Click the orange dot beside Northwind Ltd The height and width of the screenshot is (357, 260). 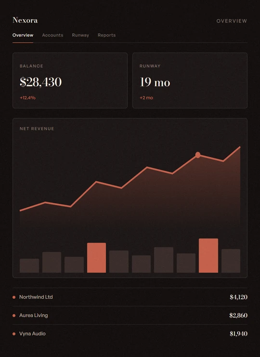pyautogui.click(x=14, y=297)
